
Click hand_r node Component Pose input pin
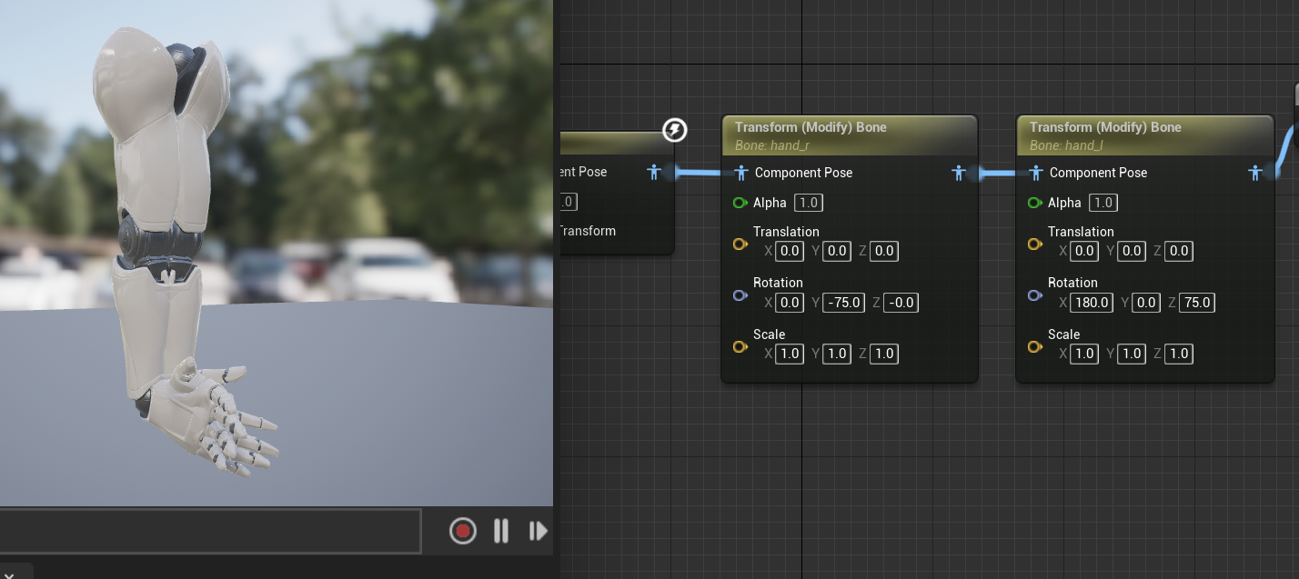(x=740, y=173)
